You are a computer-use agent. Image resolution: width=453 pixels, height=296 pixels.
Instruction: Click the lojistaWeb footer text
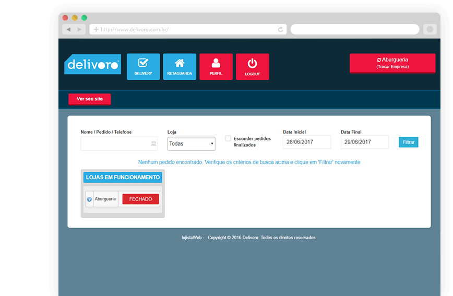(192, 238)
